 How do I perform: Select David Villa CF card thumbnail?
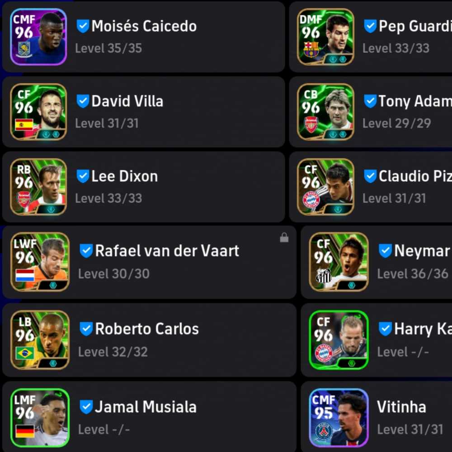tap(38, 112)
